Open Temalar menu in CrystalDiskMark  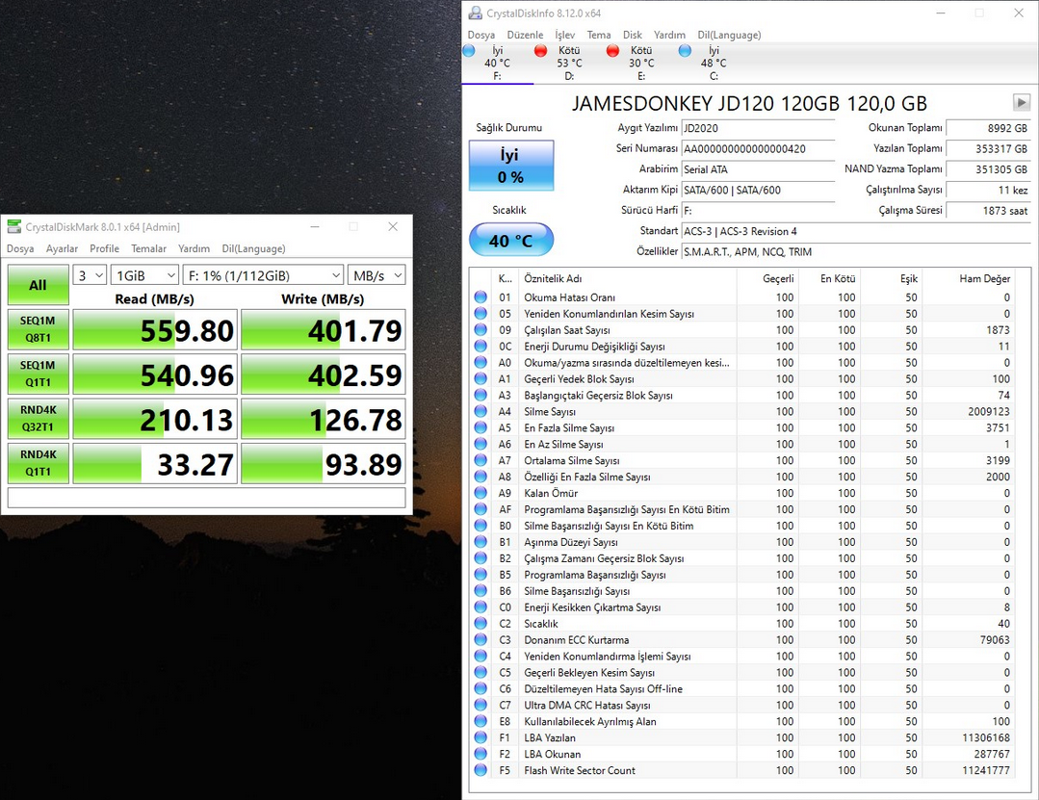[148, 248]
